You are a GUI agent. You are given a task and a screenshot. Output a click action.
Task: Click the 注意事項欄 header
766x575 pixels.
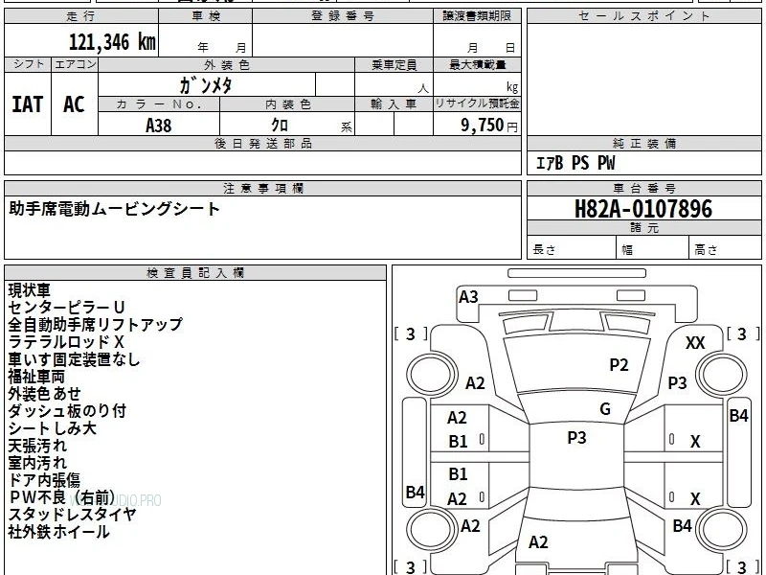(x=262, y=189)
